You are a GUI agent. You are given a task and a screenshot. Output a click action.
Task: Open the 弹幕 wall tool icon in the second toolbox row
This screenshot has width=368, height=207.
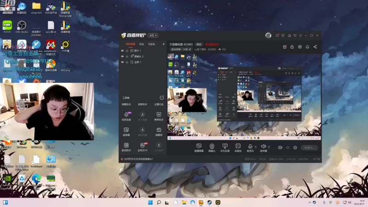pyautogui.click(x=159, y=132)
